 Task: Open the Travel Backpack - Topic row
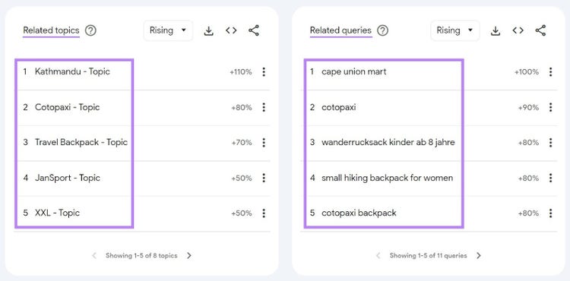click(x=142, y=143)
